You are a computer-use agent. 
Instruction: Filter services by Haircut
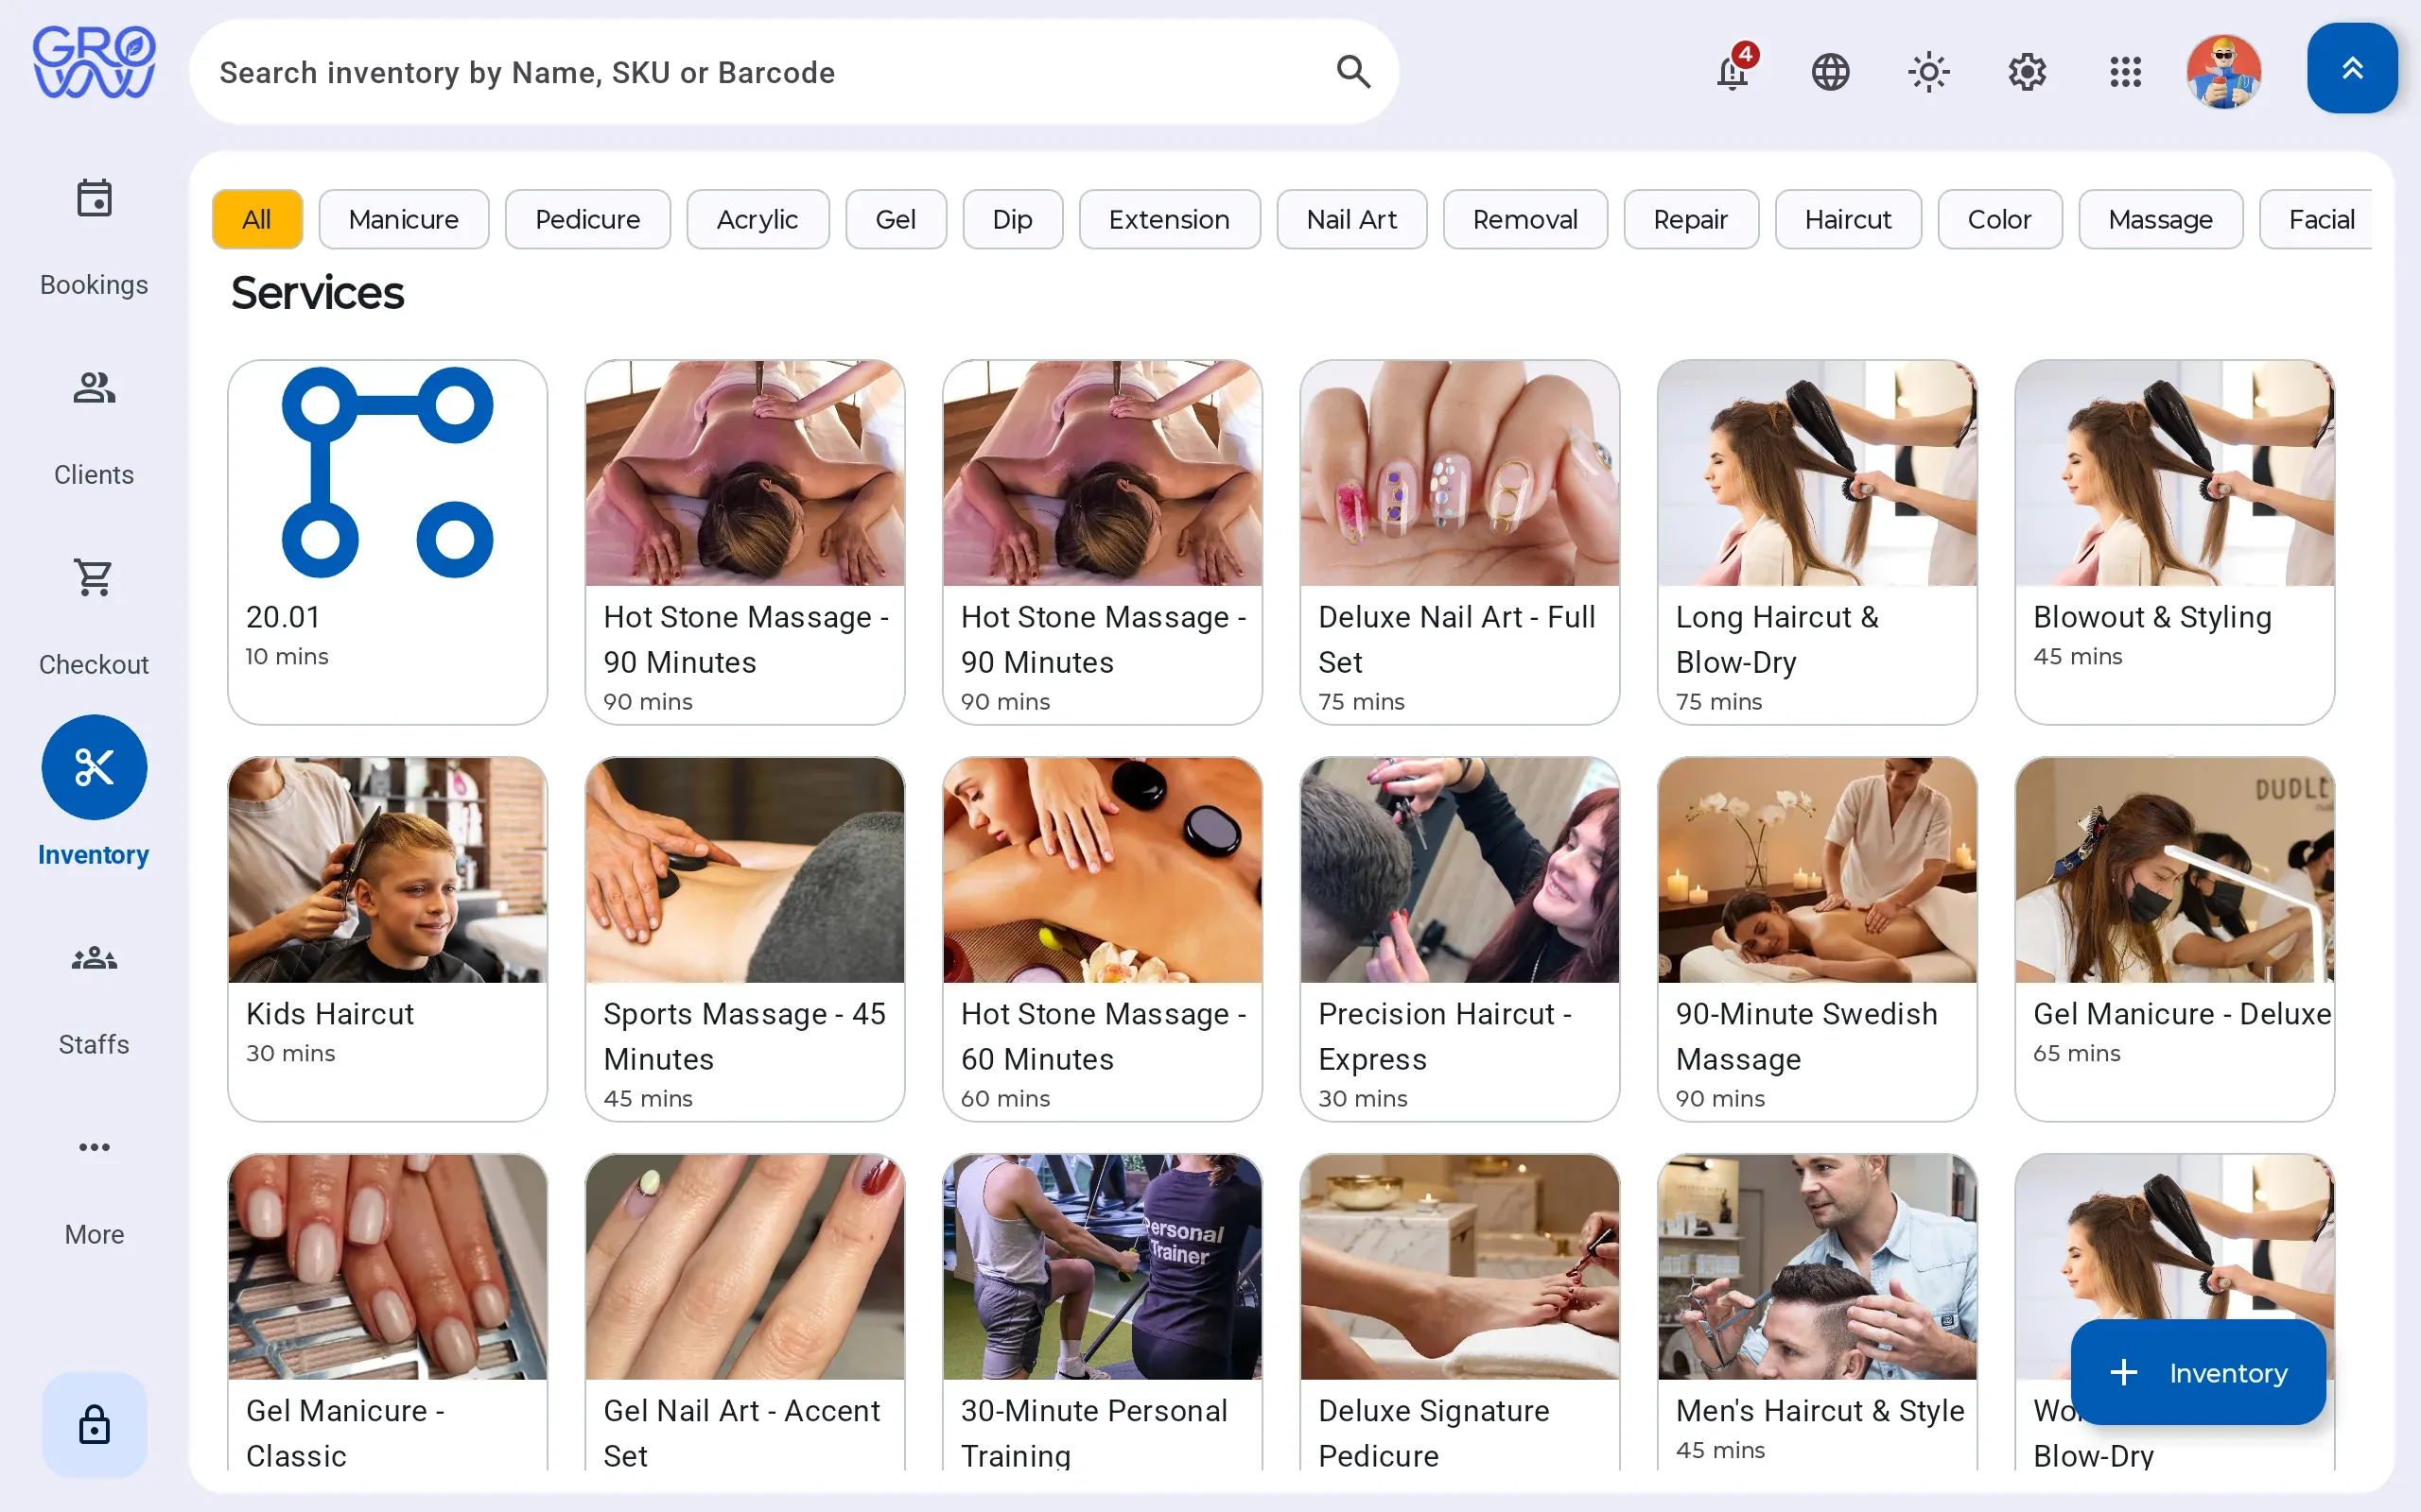[x=1848, y=219]
